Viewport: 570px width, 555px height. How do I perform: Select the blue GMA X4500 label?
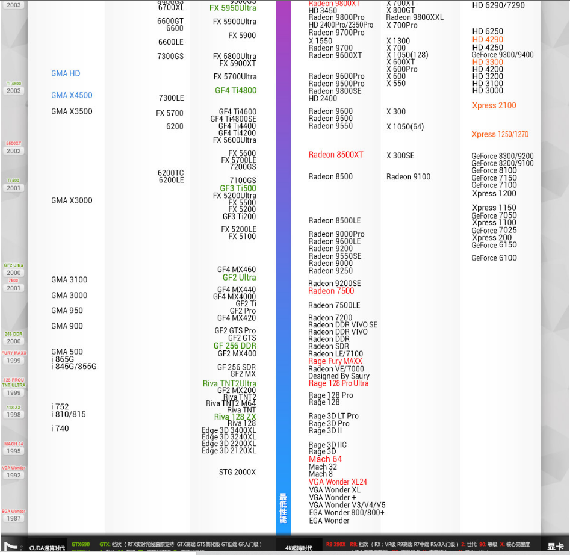coord(72,95)
